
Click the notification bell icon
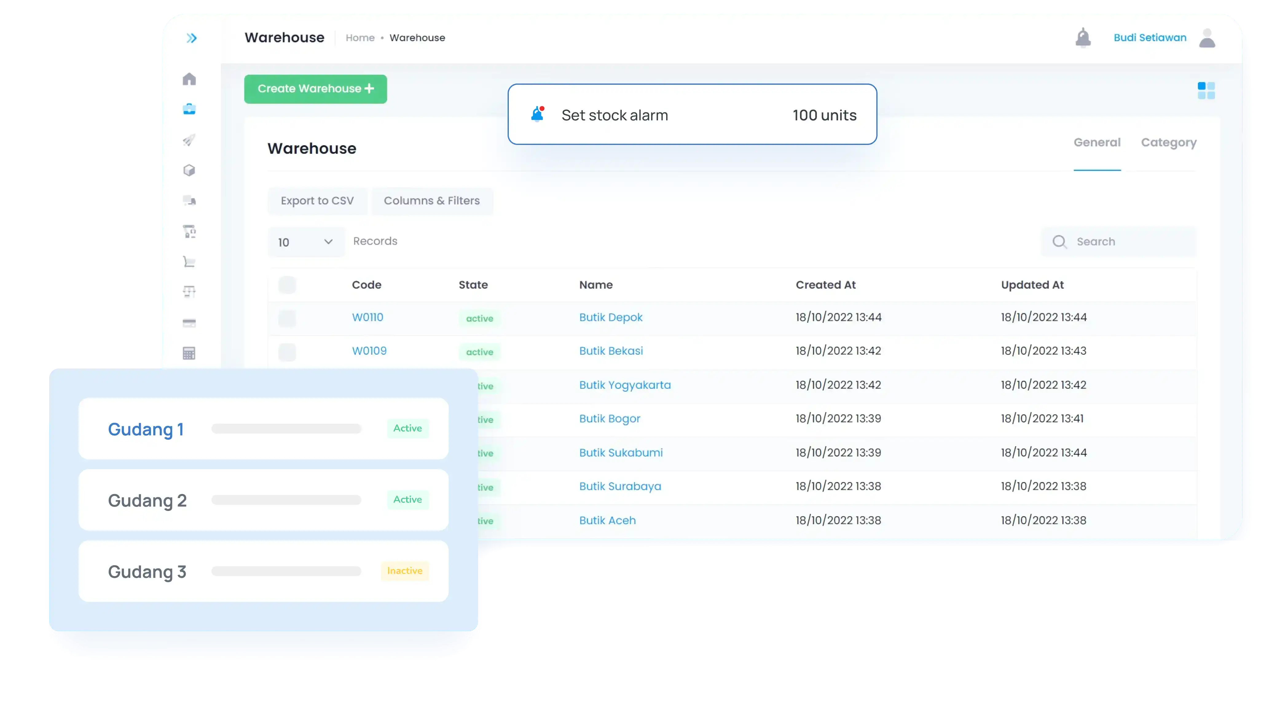pos(1083,38)
